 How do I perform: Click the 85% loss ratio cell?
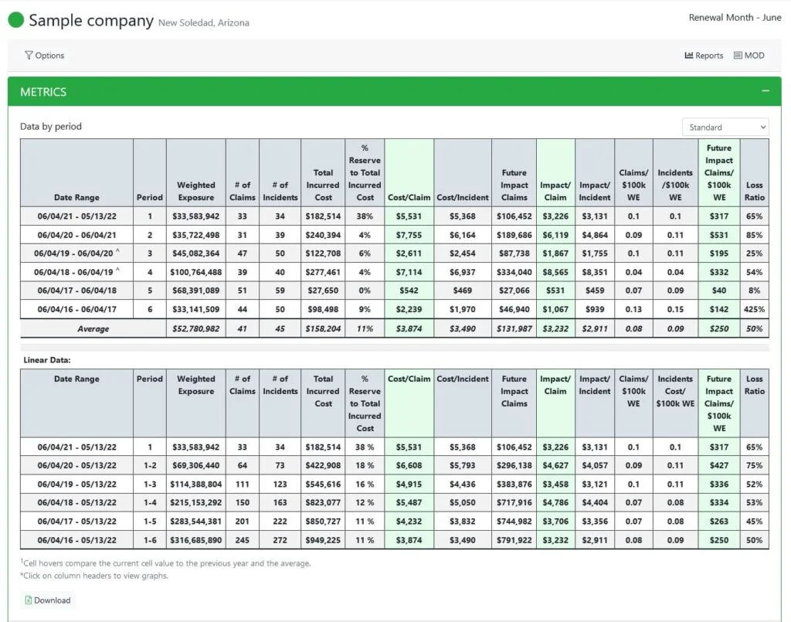754,235
